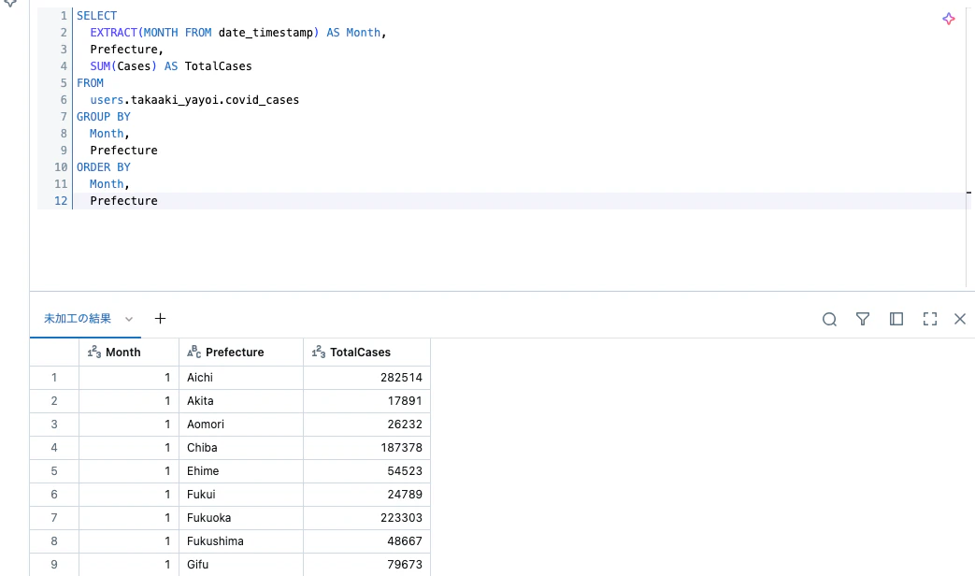Click the users.takaaki_yayoi.covid_cases table name
Image resolution: width=975 pixels, height=576 pixels.
(194, 99)
